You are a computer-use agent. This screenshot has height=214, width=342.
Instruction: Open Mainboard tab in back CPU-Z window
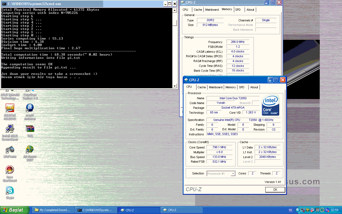click(212, 10)
